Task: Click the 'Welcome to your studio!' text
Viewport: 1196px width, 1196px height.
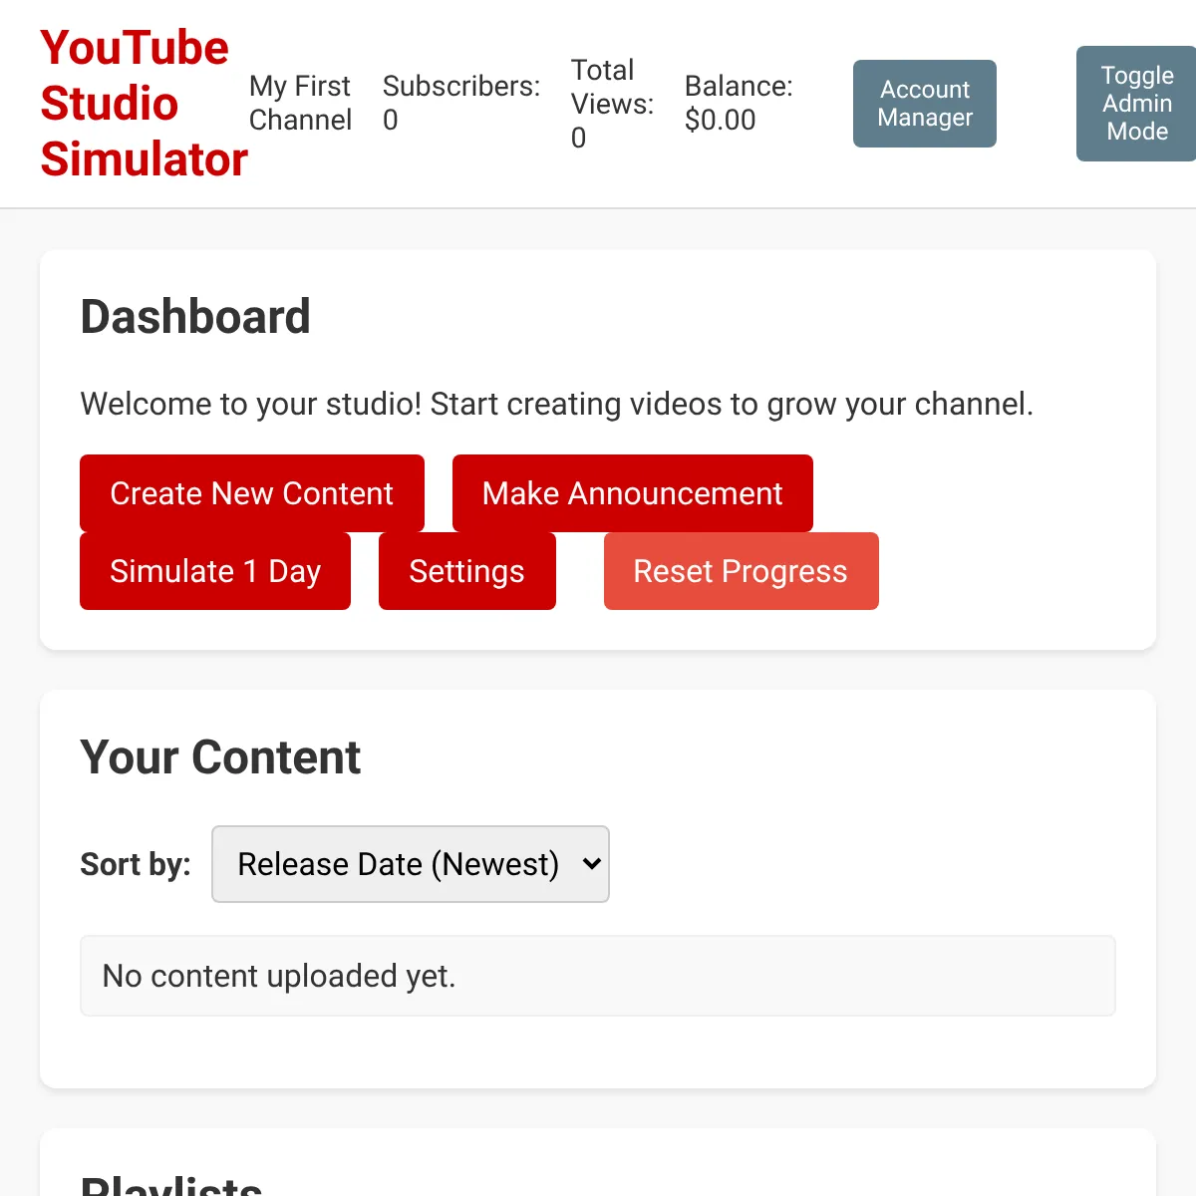Action: (251, 404)
